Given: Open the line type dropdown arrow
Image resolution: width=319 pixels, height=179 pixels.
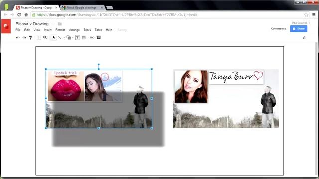Looking at the screenshot, I should coord(64,38).
